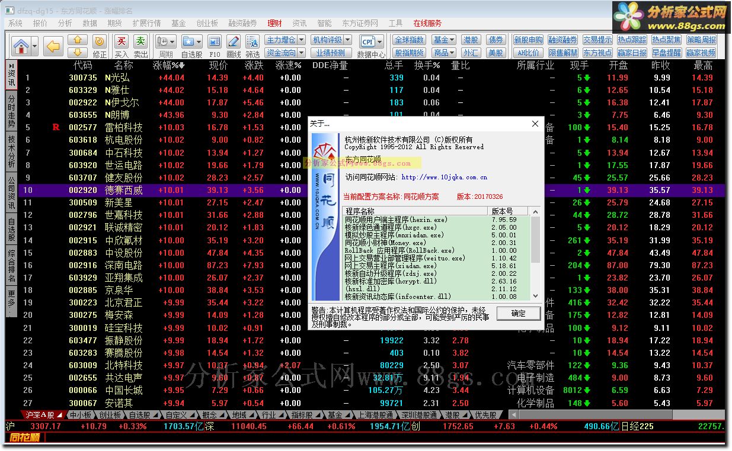This screenshot has height=451, width=732.
Task: Switch to 公司资讯 side tab
Action: (x=11, y=192)
